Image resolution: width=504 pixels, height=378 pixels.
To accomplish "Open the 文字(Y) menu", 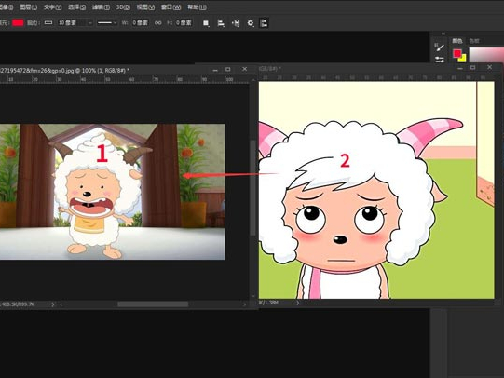I will click(x=52, y=7).
